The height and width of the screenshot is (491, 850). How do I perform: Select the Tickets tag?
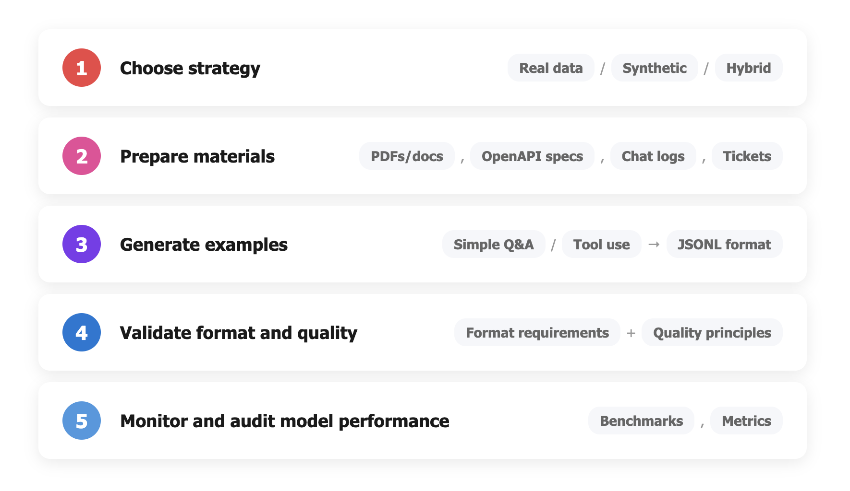747,156
